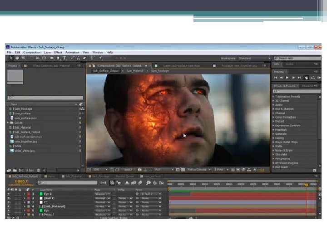Select the Selection arrow tool

point(11,58)
